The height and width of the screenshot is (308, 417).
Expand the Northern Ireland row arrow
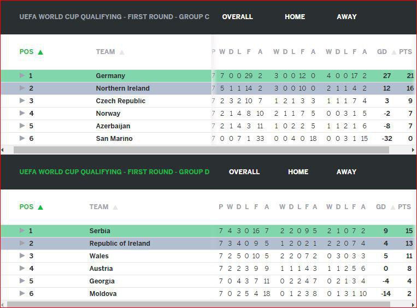pyautogui.click(x=22, y=88)
